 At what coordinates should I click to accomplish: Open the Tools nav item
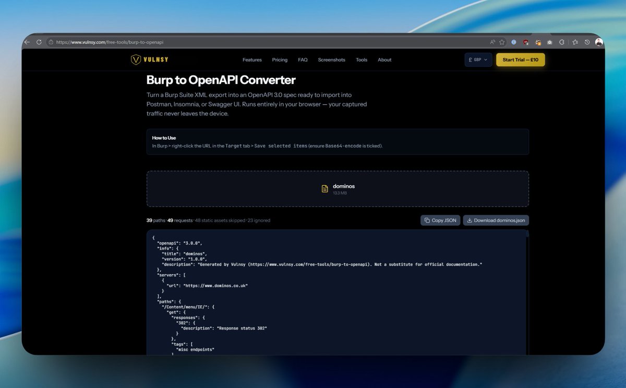[x=362, y=60]
